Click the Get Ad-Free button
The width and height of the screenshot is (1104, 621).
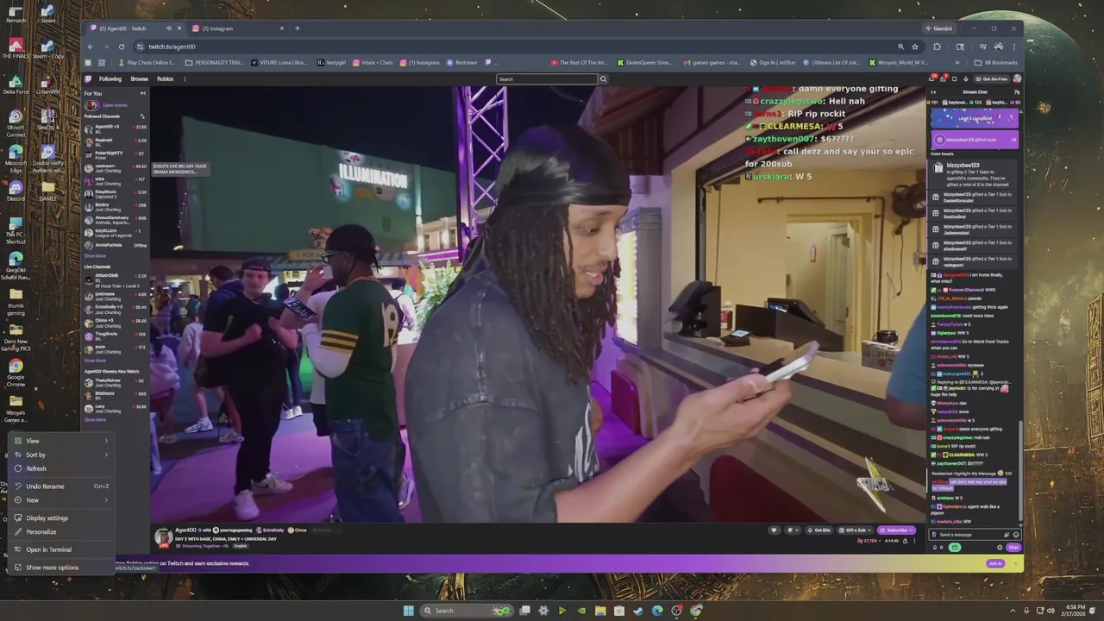[992, 78]
